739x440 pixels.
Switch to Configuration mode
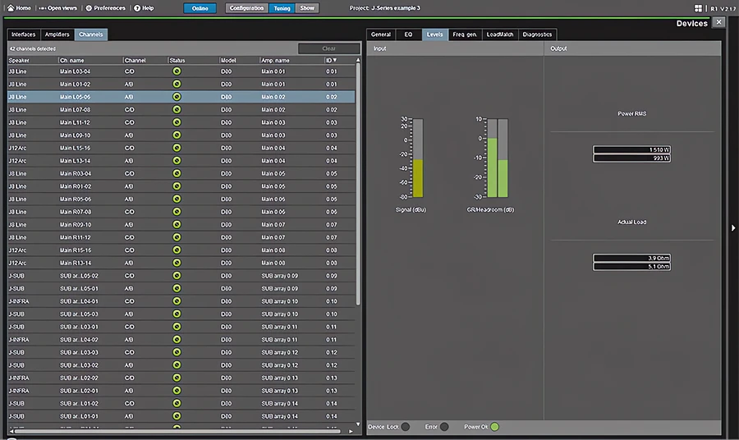coord(246,8)
